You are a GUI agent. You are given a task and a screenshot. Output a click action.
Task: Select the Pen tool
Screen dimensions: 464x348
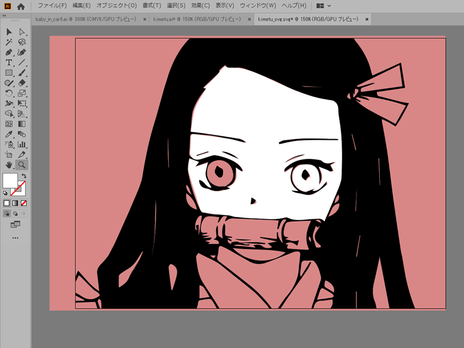click(x=9, y=52)
